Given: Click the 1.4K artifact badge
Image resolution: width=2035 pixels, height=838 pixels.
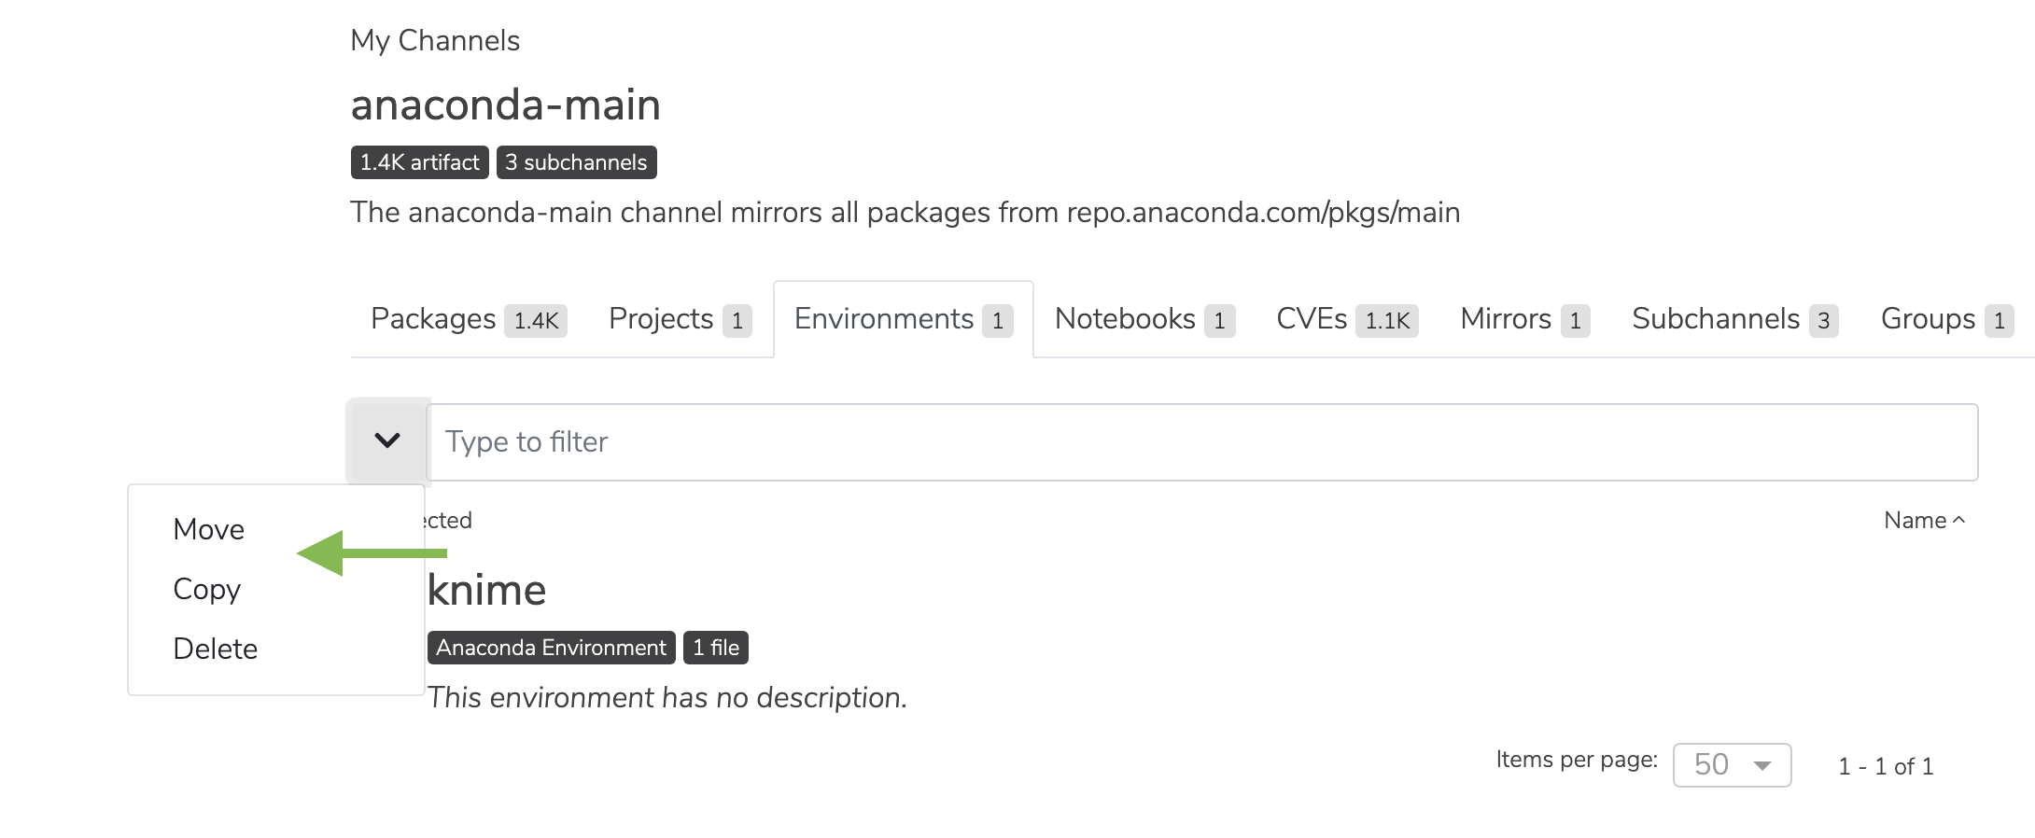Looking at the screenshot, I should [x=419, y=162].
